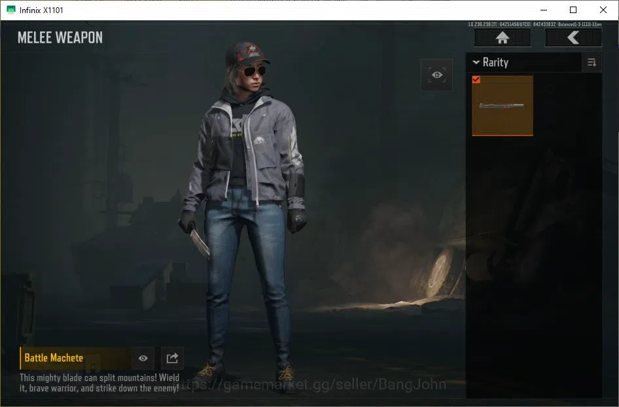Open the sort order icon beside Rarity
The image size is (619, 407).
[x=592, y=62]
